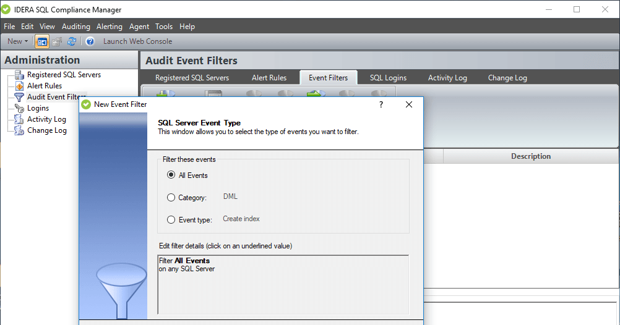Click the document icon beside Change Log
Viewport: 620px width, 325px height.
(19, 130)
